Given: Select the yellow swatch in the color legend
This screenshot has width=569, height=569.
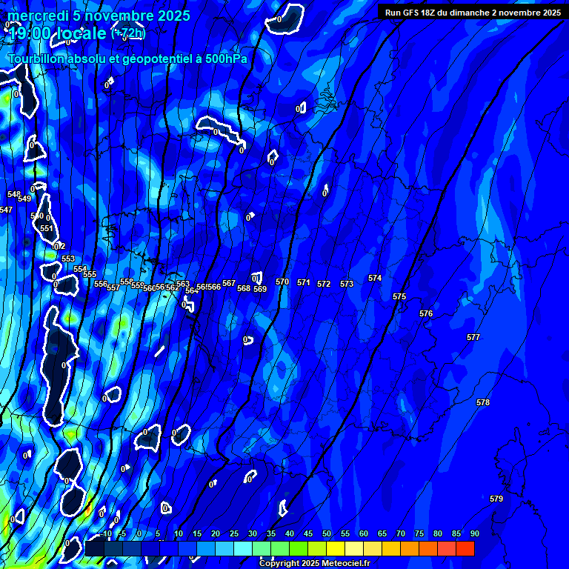Looking at the screenshot, I should pos(335,548).
